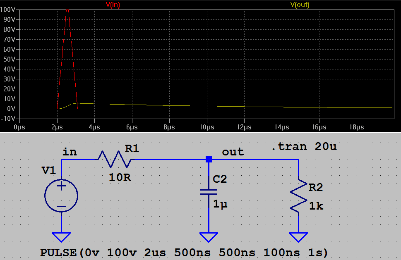Click the 6µs time axis label

(x=132, y=127)
